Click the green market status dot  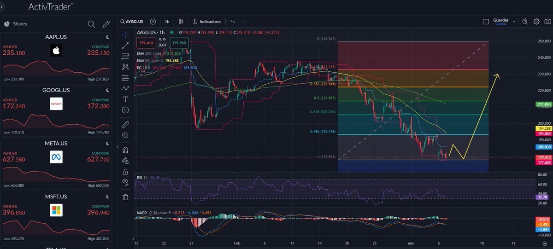(x=171, y=32)
